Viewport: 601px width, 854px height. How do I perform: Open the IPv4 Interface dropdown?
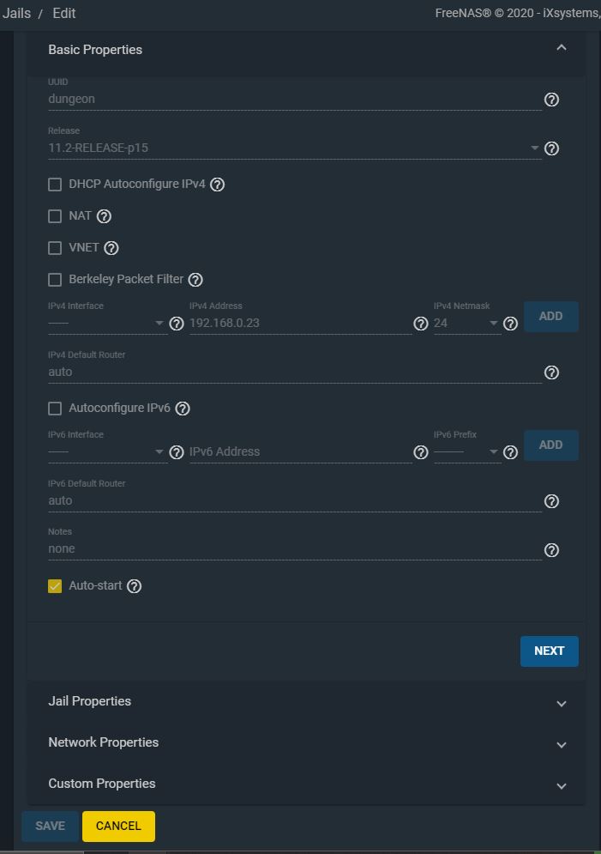coord(108,323)
